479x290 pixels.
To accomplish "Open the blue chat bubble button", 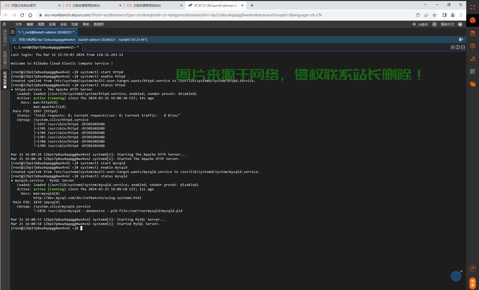I will (x=456, y=276).
